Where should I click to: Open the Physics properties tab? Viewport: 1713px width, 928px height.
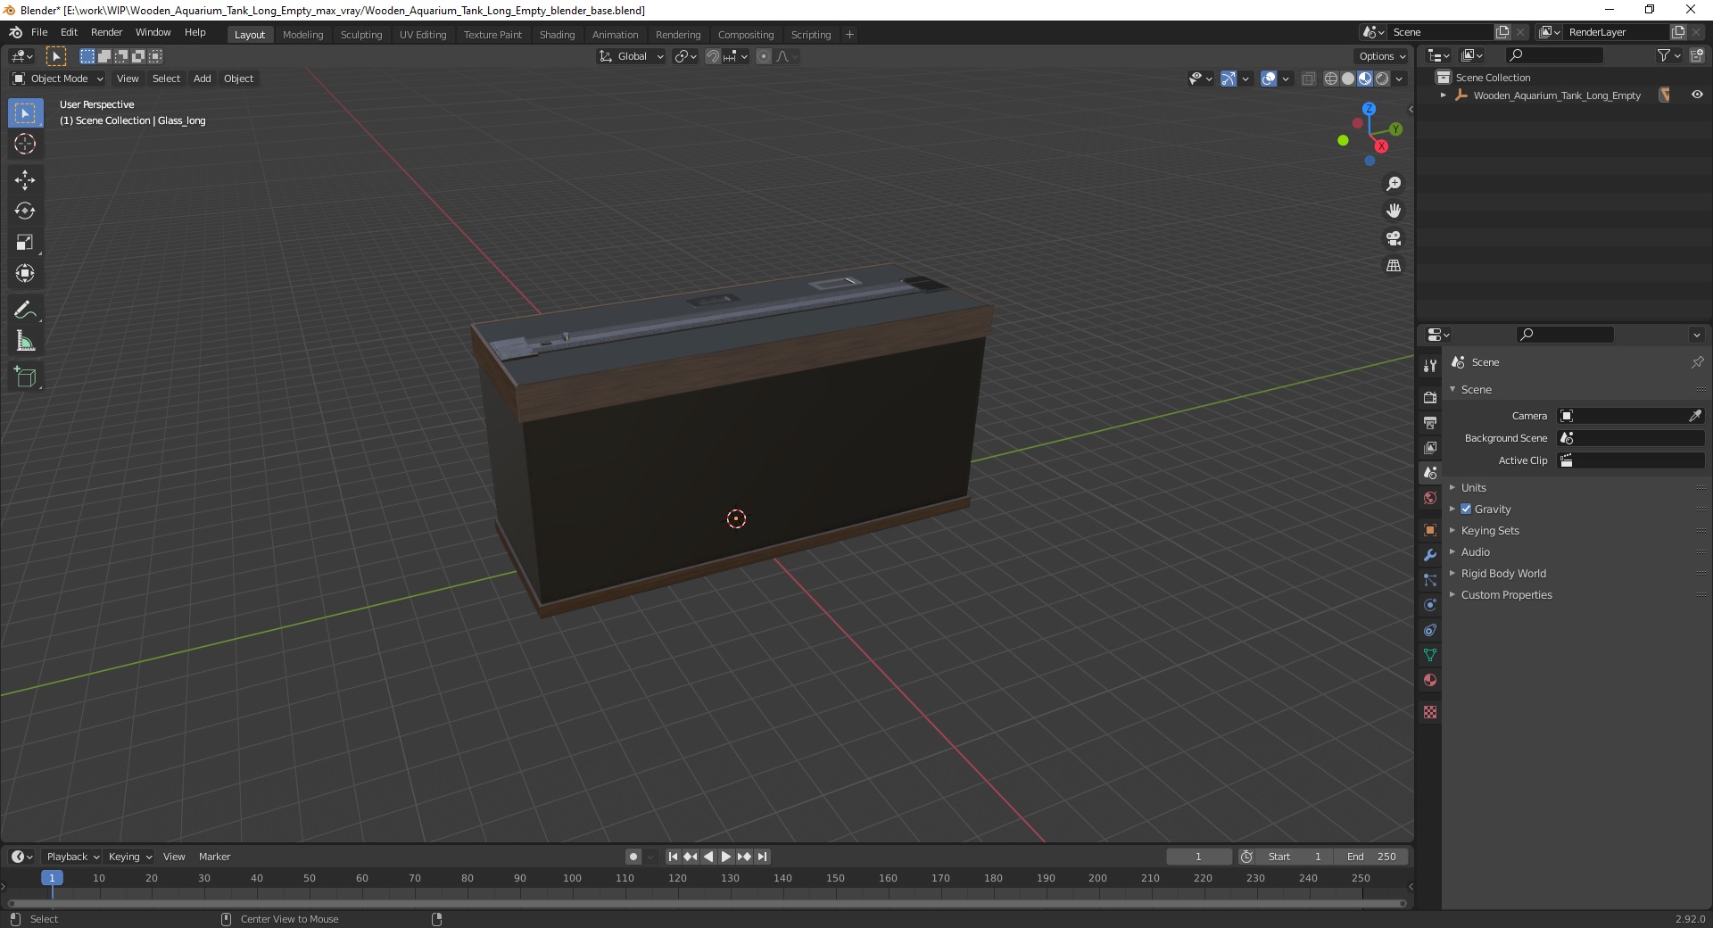(x=1430, y=605)
